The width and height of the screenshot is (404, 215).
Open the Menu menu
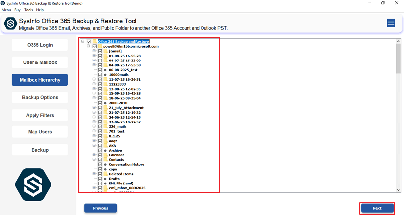(x=6, y=10)
